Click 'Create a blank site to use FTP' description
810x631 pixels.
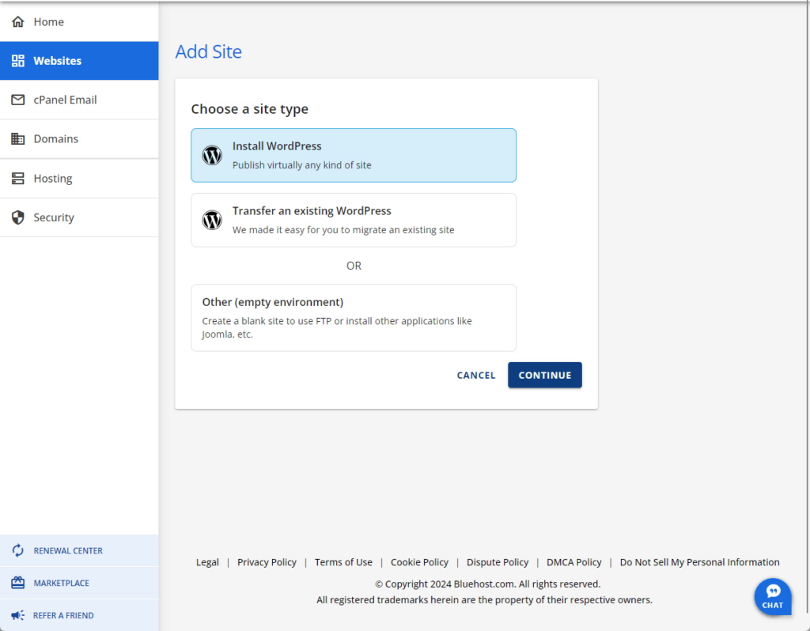pos(337,327)
